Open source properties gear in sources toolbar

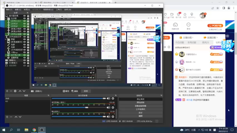[x=15, y=91]
